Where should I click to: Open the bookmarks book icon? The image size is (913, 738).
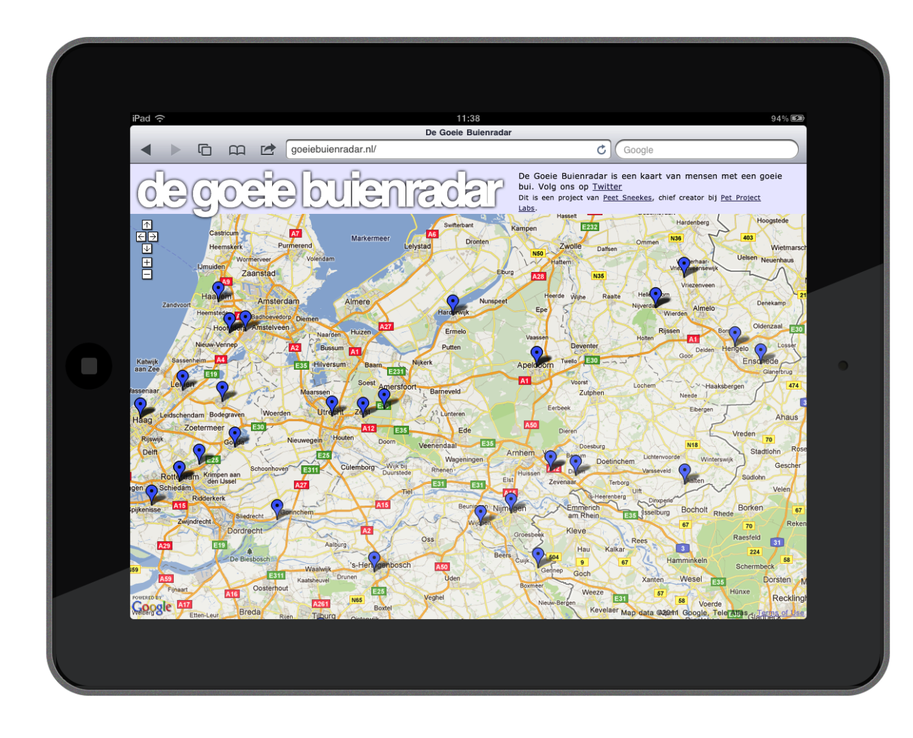[237, 150]
